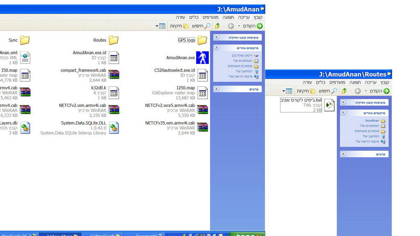Open the views button in Routes window

click(289, 91)
